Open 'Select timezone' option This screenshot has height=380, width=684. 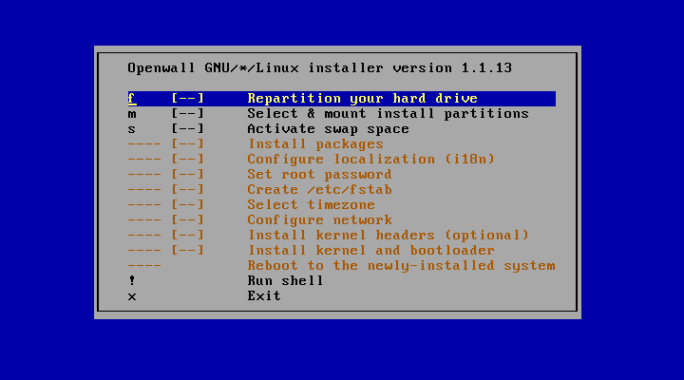tap(311, 205)
